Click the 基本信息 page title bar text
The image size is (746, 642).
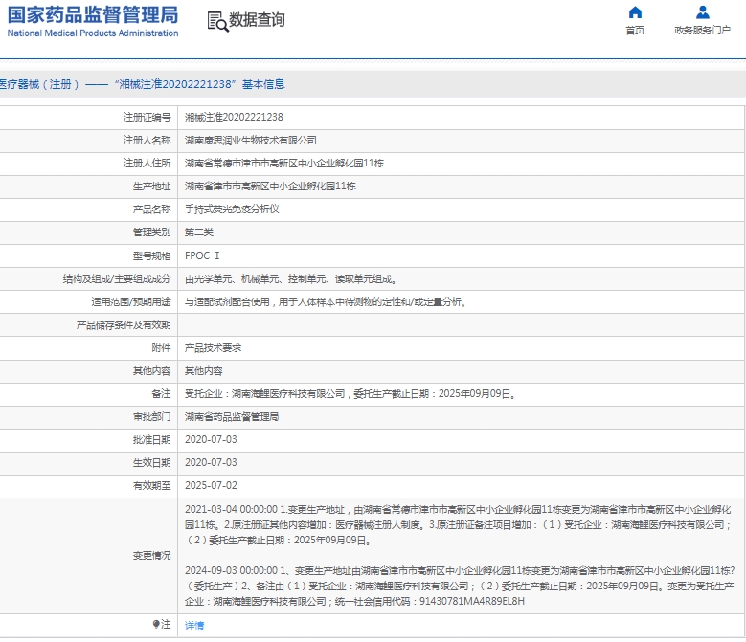click(263, 84)
